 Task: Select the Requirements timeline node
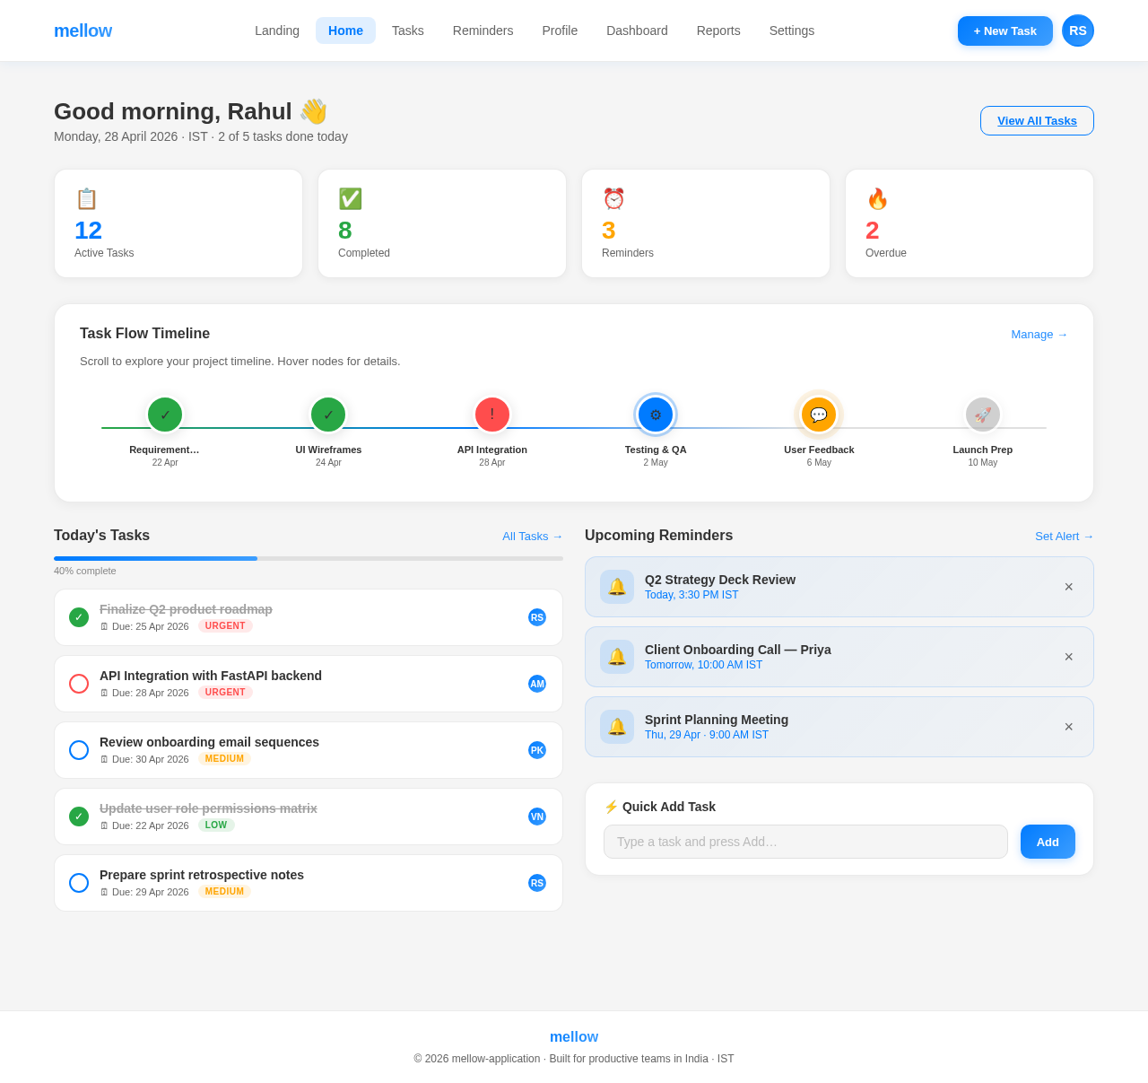click(x=165, y=415)
